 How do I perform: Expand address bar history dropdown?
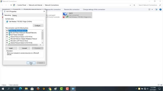coord(130,5)
